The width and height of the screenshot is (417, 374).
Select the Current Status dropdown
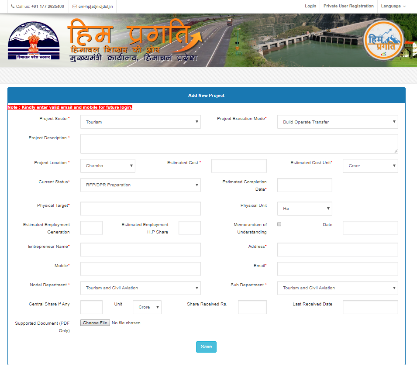(x=140, y=185)
